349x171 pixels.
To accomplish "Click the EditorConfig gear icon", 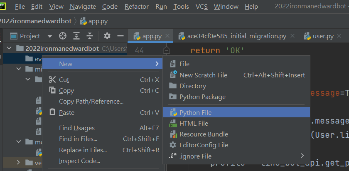I will click(173, 145).
